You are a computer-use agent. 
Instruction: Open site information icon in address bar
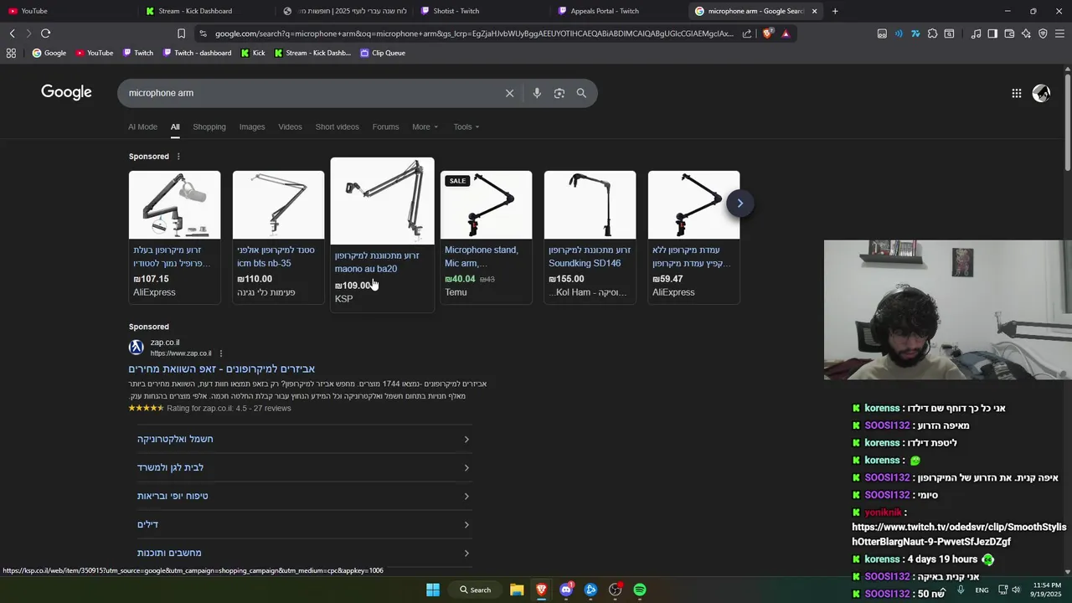click(x=203, y=33)
